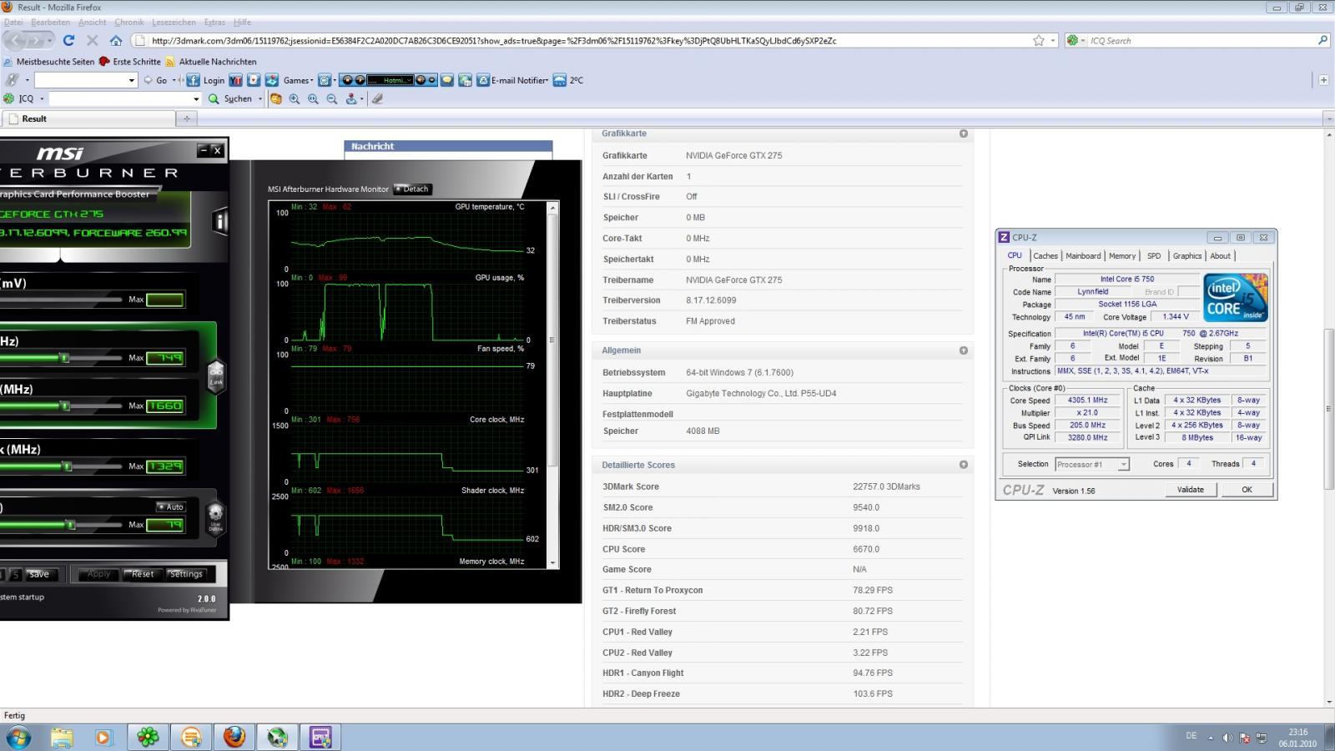This screenshot has height=751, width=1335.
Task: Open the Windows Start menu
Action: click(18, 738)
